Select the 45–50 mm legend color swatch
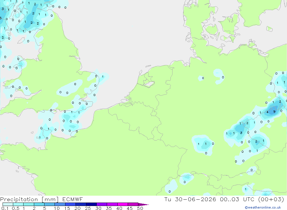This screenshot has width=287, height=210. click(x=133, y=204)
